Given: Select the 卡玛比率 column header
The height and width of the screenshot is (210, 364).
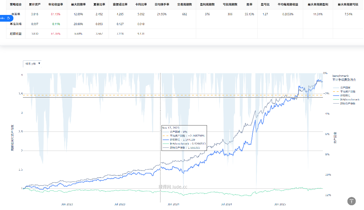Looking at the screenshot, I should pyautogui.click(x=141, y=5).
